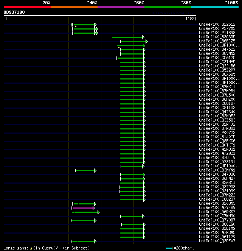Select the UniRef100_C5A125 entry
This screenshot has height=251, width=242.
click(217, 58)
